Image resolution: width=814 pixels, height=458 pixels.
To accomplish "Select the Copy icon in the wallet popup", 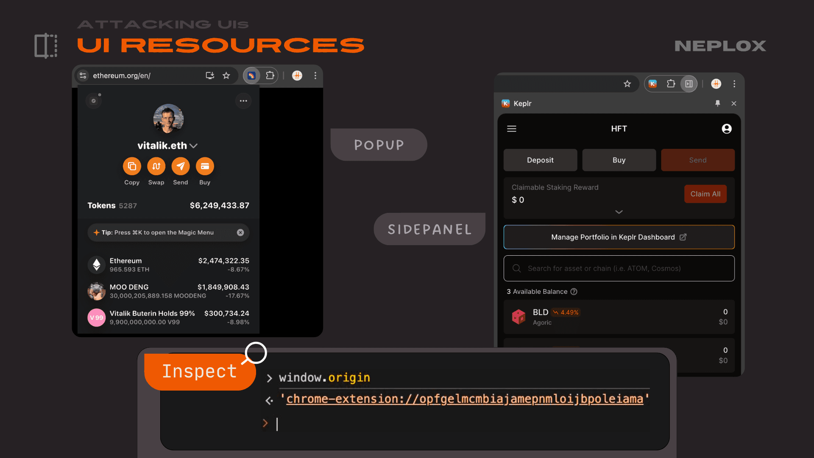I will [x=132, y=167].
